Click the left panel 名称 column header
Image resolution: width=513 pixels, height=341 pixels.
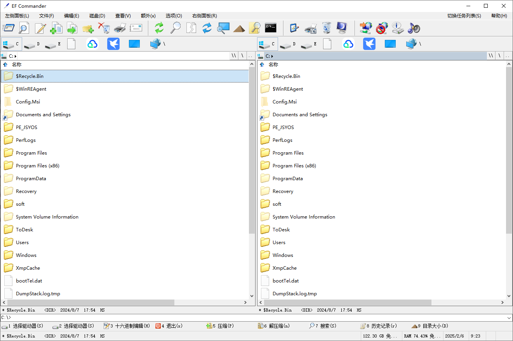pos(17,65)
